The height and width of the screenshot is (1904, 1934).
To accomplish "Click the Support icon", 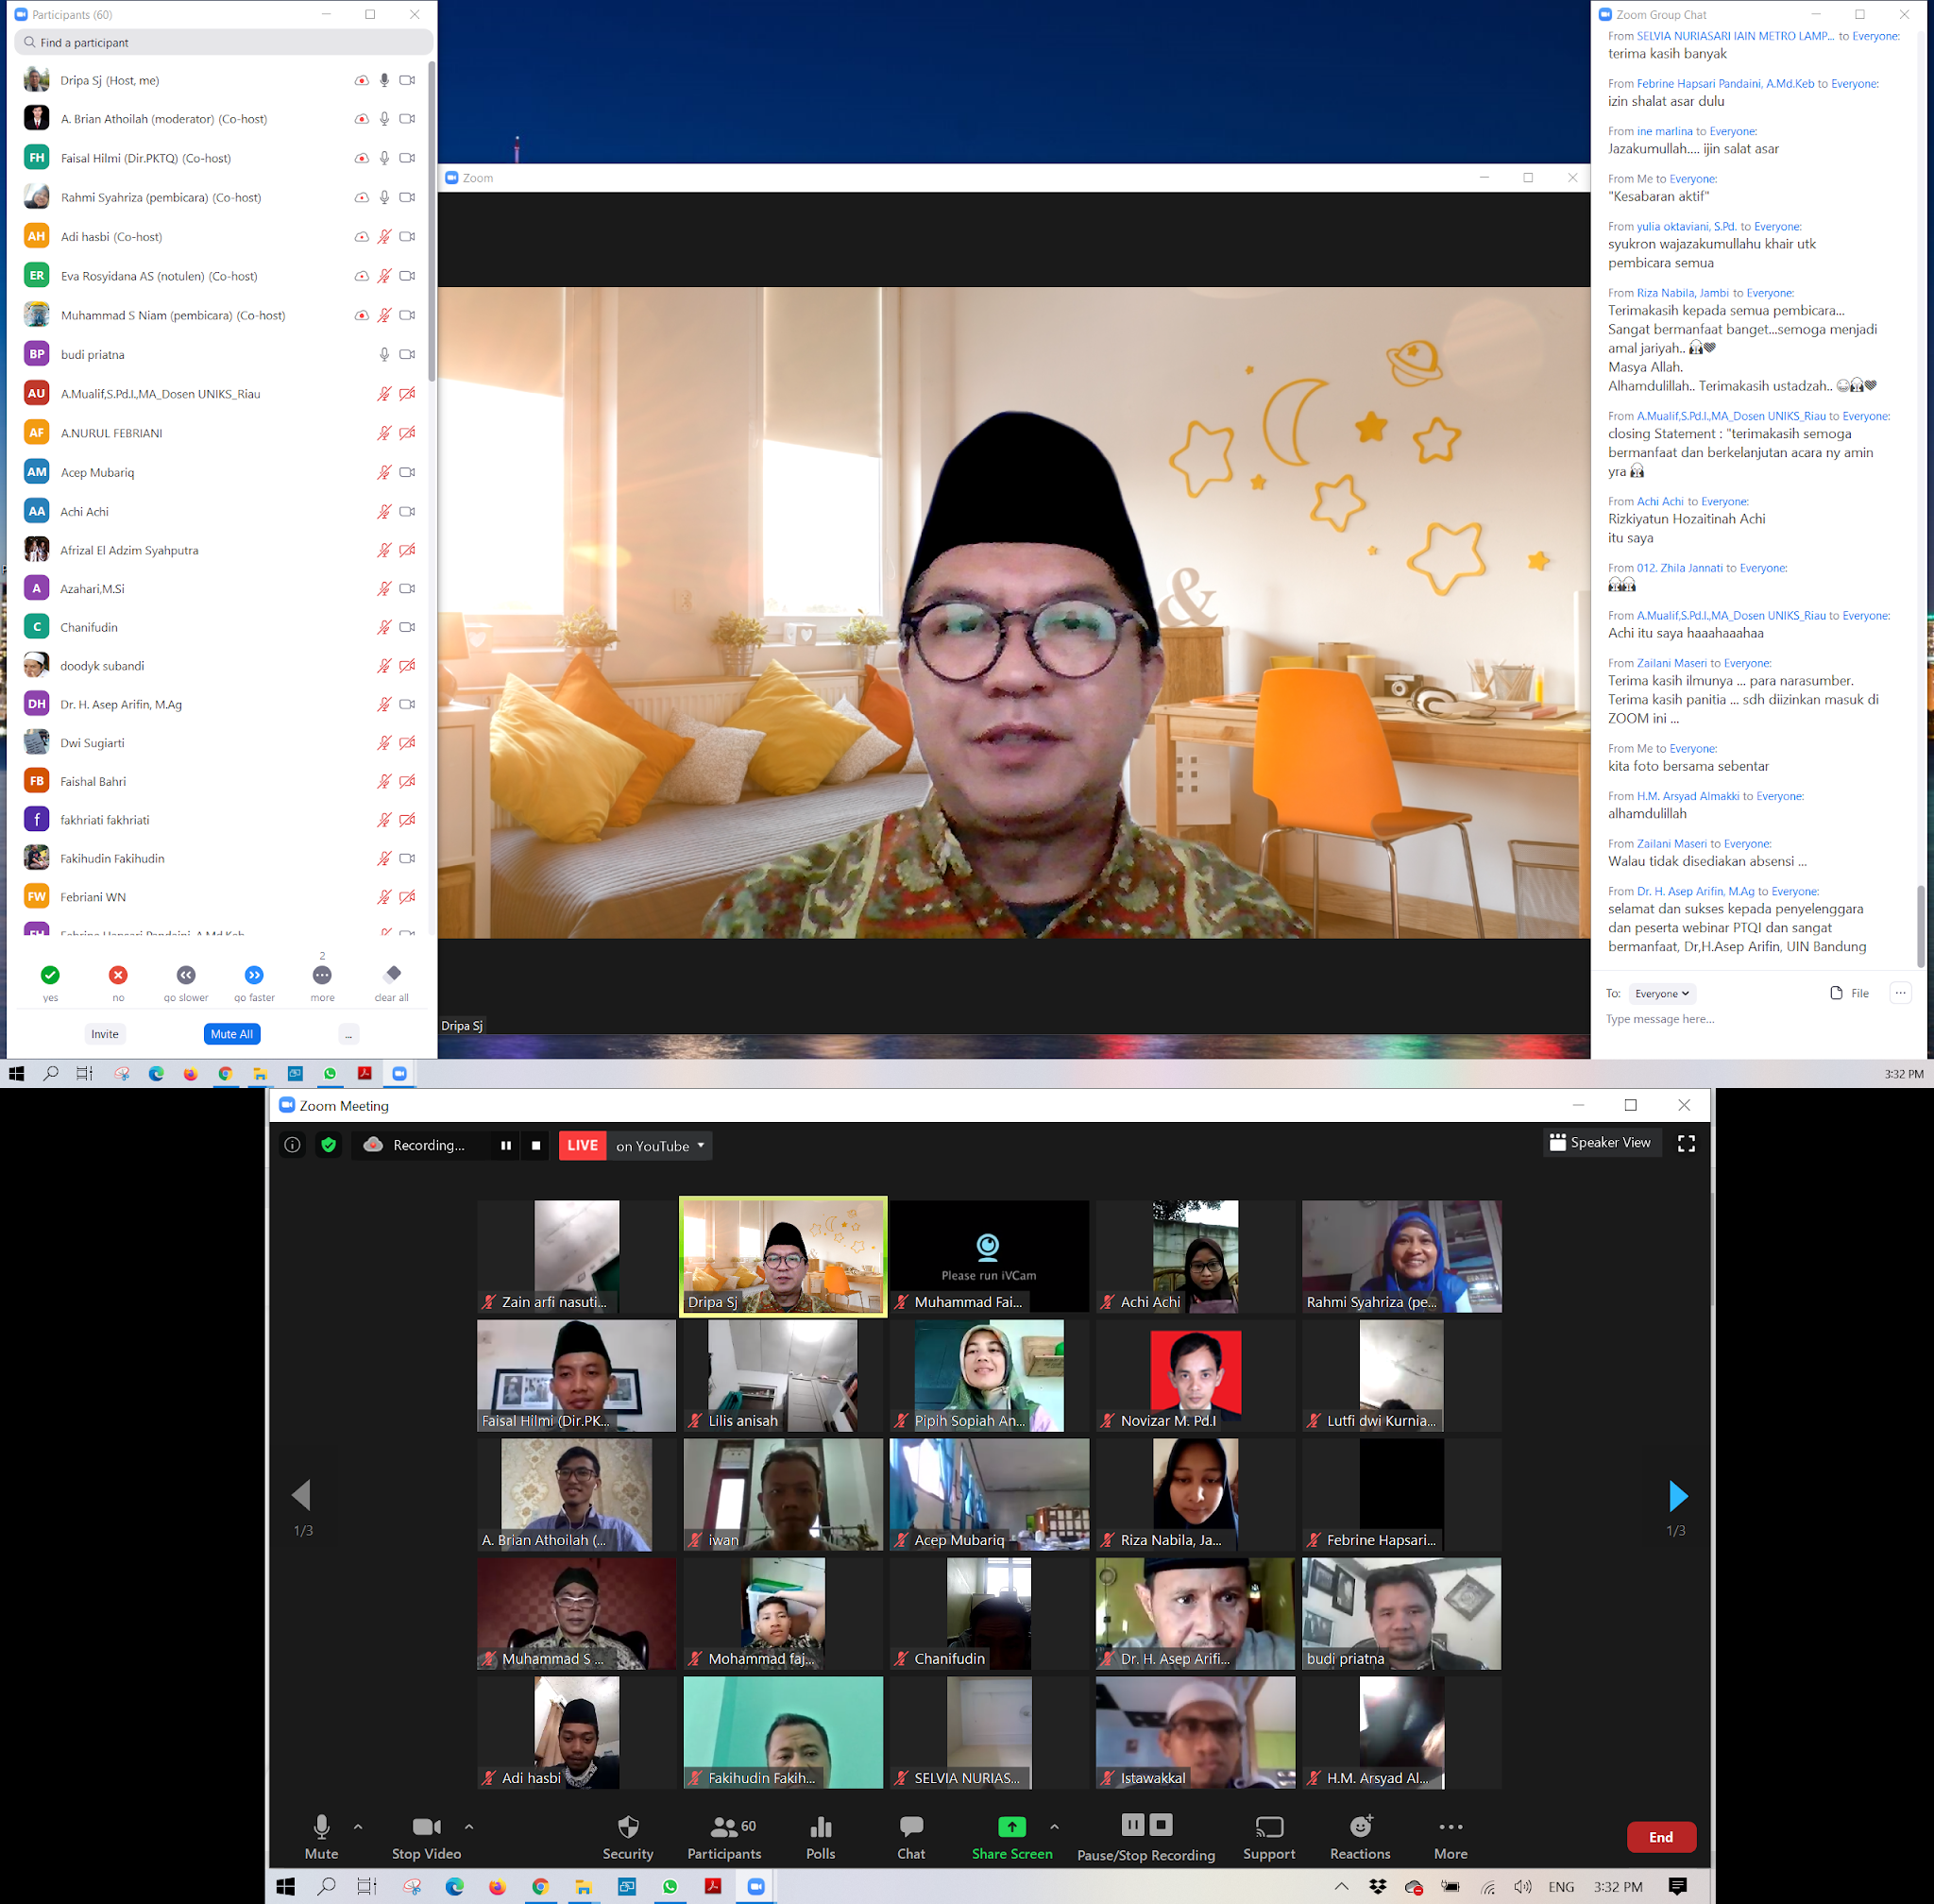I will [x=1268, y=1828].
